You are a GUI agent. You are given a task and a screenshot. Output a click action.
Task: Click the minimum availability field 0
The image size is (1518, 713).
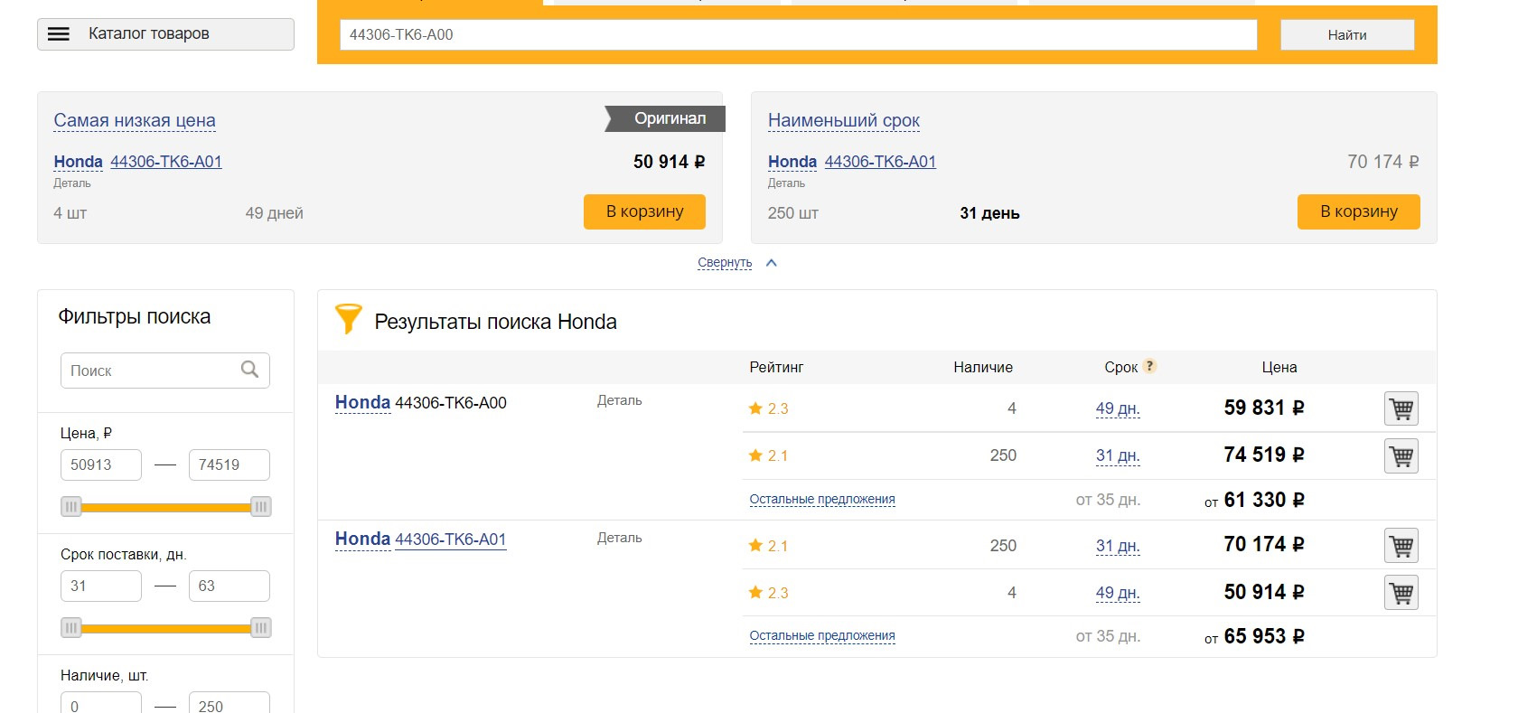(x=101, y=703)
